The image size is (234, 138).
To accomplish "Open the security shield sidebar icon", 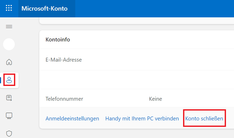I will tap(9, 134).
